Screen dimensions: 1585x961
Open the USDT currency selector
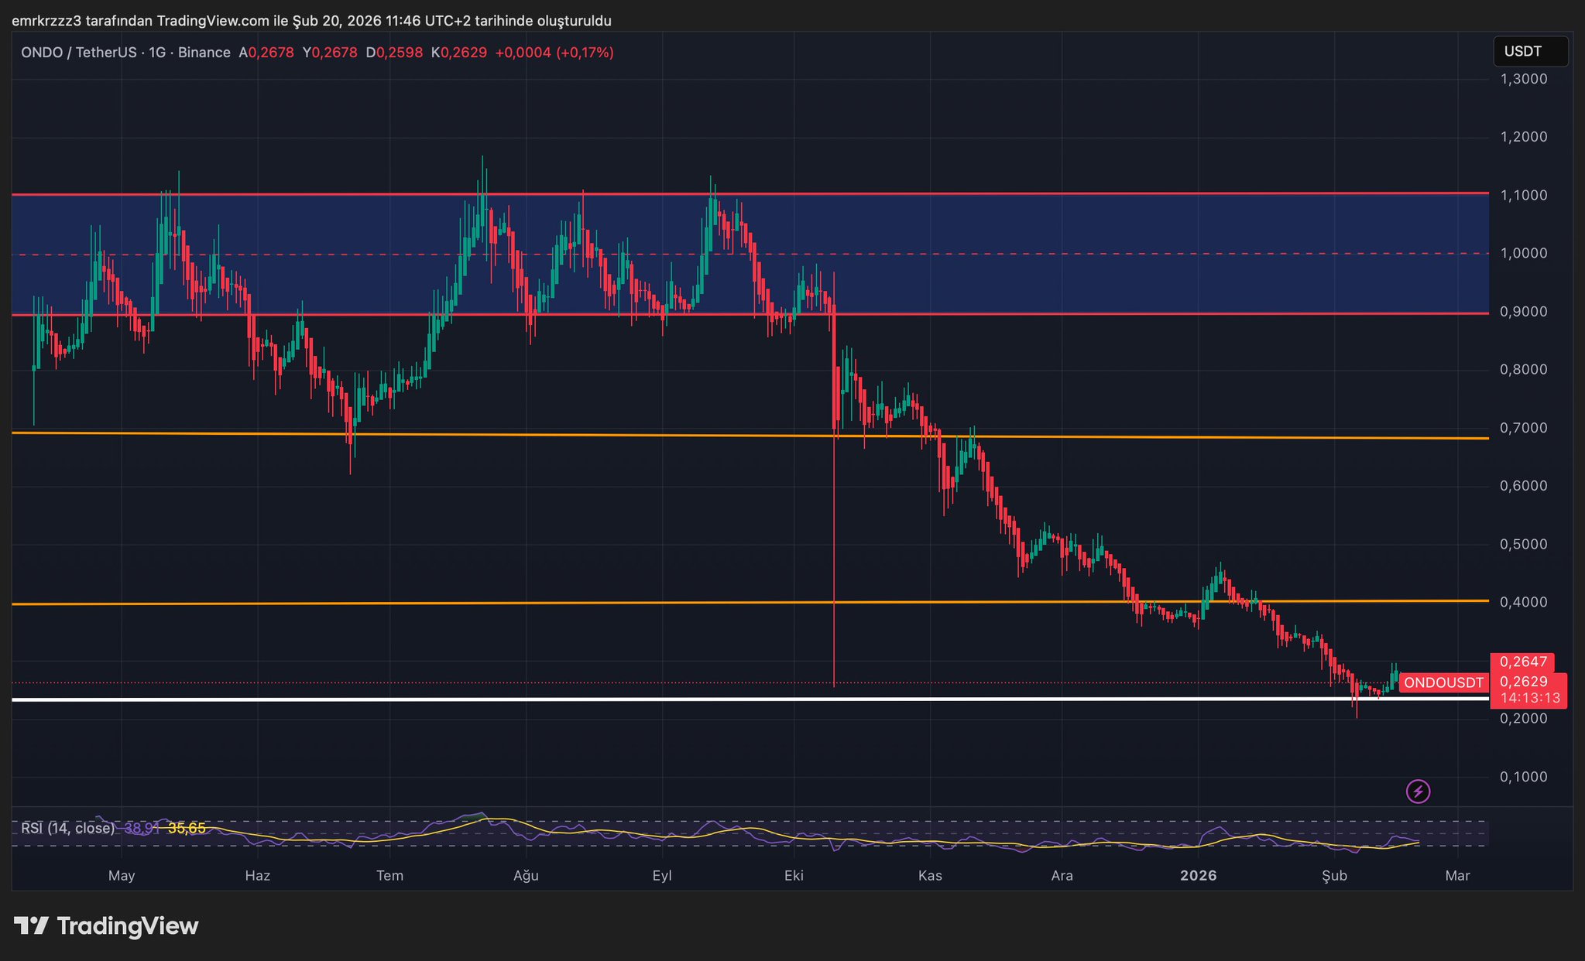point(1529,52)
